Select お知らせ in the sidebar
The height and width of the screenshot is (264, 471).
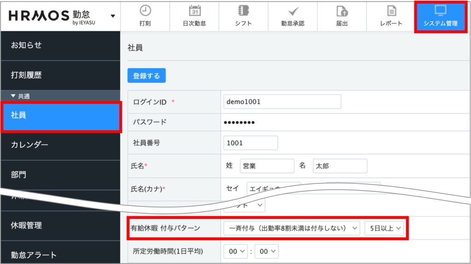click(x=26, y=45)
